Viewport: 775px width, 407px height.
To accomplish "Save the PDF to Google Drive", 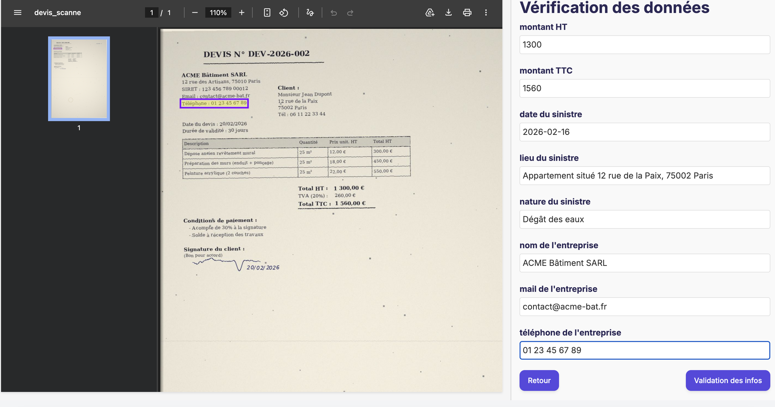I will pyautogui.click(x=430, y=13).
